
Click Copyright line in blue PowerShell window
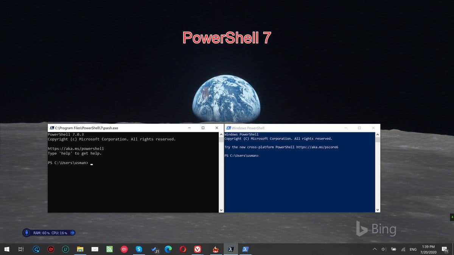(278, 139)
